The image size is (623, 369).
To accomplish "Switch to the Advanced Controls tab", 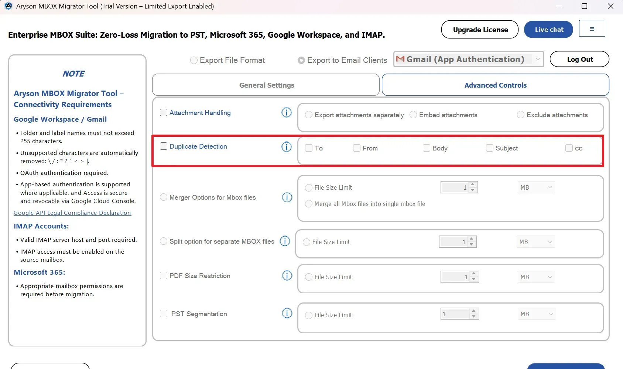I will coord(496,85).
